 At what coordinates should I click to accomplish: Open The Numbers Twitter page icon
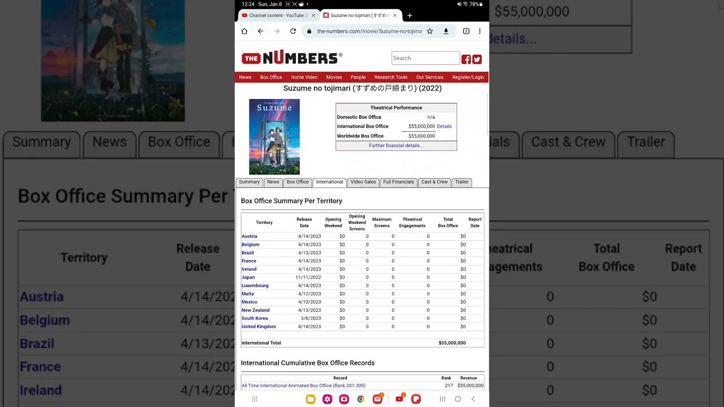[477, 59]
